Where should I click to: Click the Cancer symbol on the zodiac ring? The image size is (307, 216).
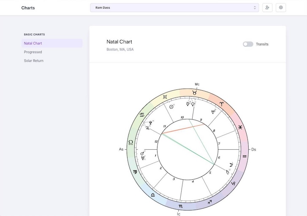[x=142, y=115]
